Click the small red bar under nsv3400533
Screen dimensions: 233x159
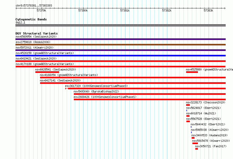[193, 138]
